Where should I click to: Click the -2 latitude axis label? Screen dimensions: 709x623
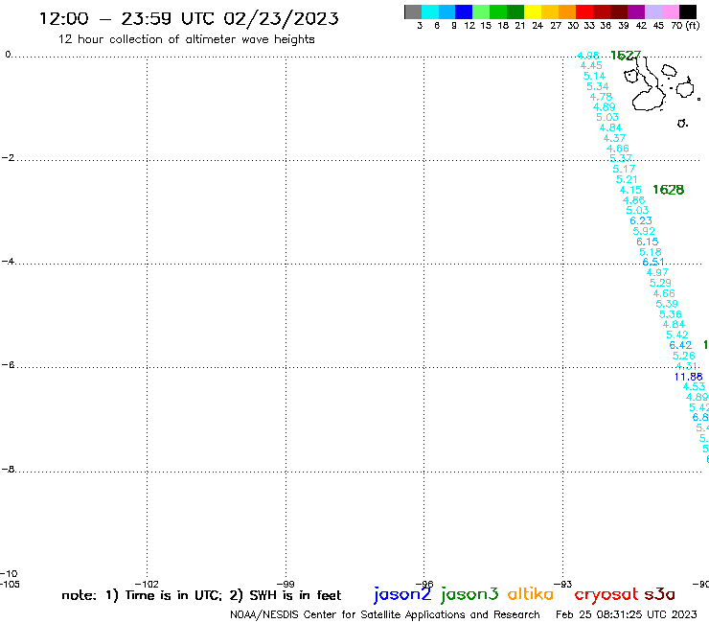8,157
